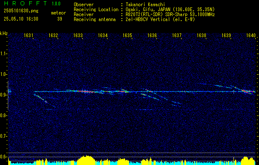
Task: Click the meteor label
Action: tap(58, 13)
